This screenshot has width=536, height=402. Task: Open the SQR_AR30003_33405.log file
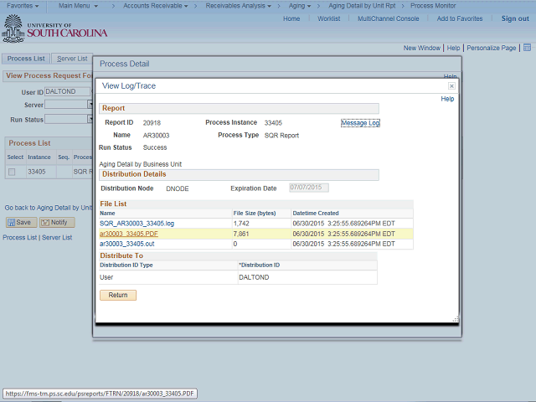137,224
